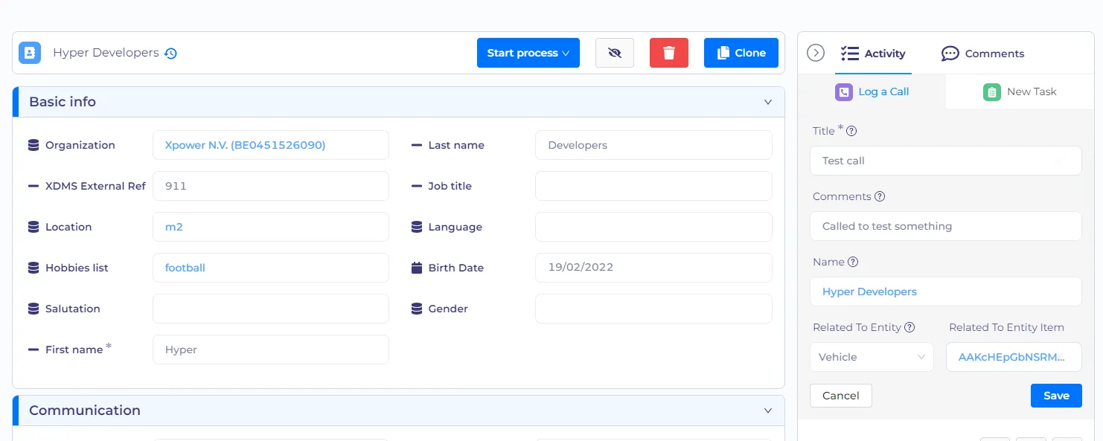Open the Start process dropdown
This screenshot has width=1103, height=441.
pos(528,53)
